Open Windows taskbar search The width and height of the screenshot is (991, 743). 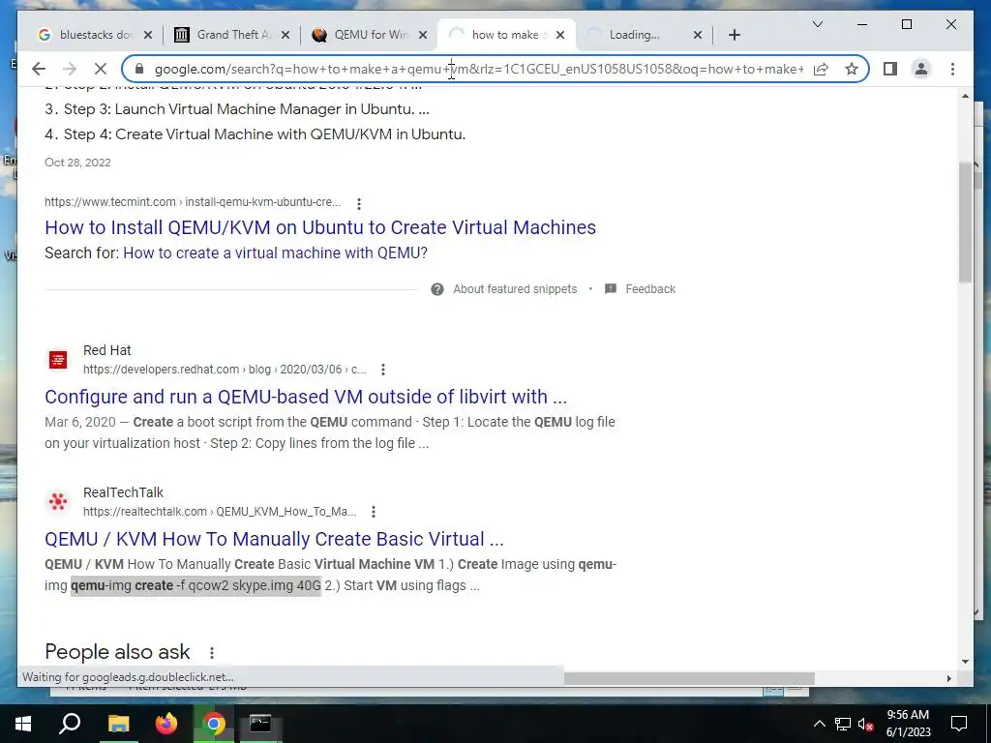point(70,724)
